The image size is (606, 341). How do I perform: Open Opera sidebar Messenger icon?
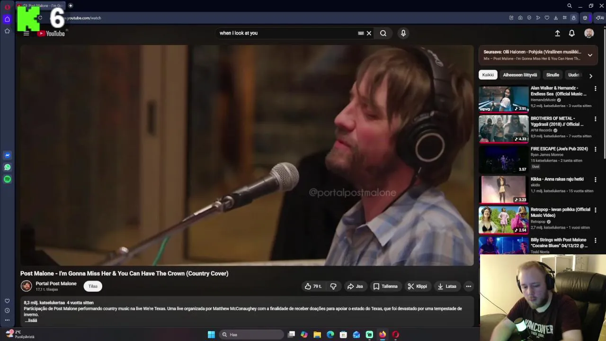pos(7,155)
